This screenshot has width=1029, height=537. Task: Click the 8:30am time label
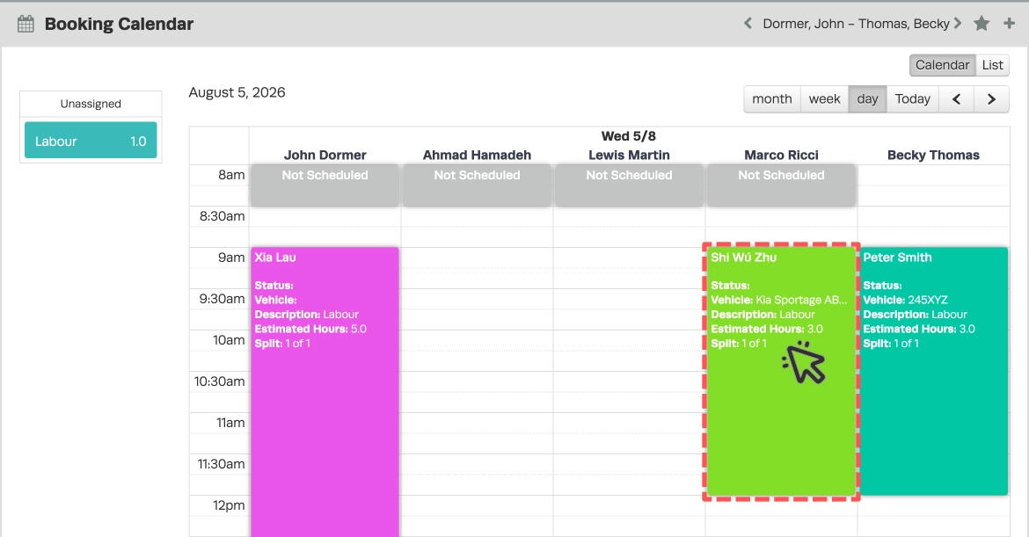(222, 216)
